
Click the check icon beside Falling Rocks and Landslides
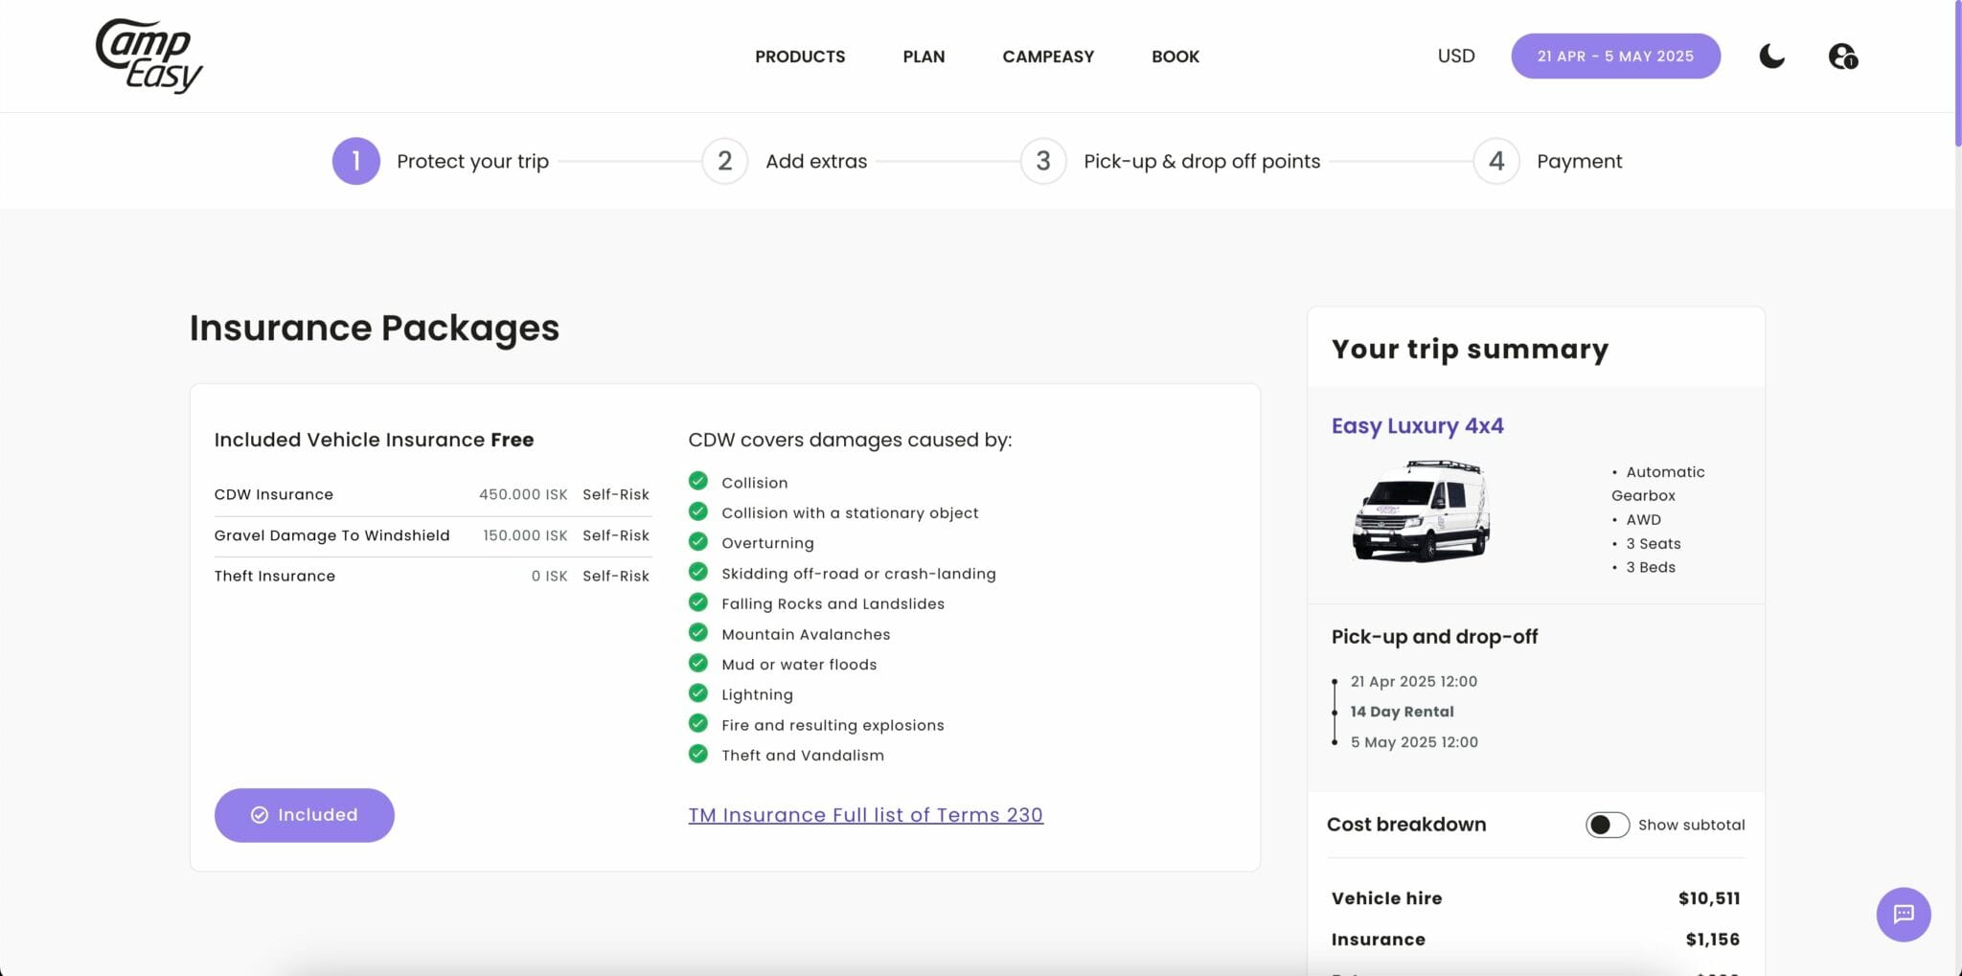698,602
